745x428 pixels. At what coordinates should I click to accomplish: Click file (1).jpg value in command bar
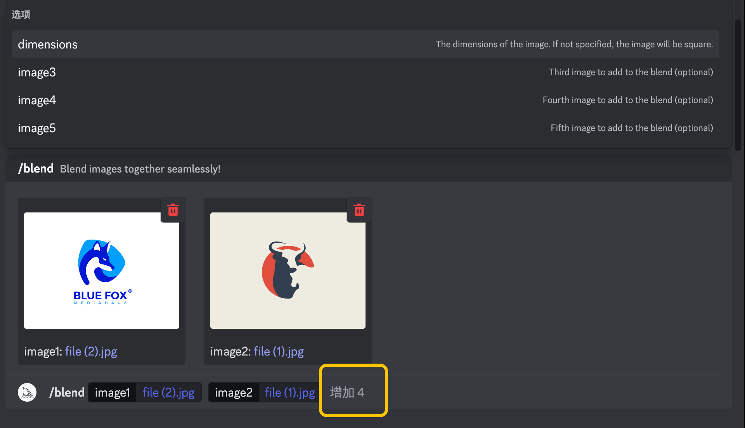tap(290, 392)
